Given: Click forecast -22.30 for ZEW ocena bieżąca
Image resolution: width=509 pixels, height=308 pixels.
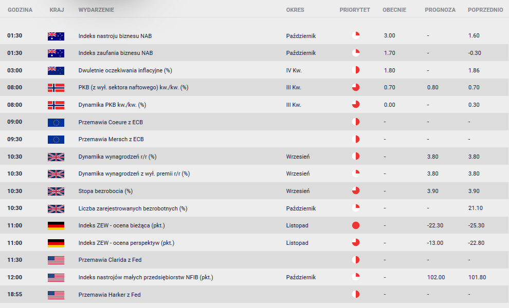Looking at the screenshot, I should 435,226.
